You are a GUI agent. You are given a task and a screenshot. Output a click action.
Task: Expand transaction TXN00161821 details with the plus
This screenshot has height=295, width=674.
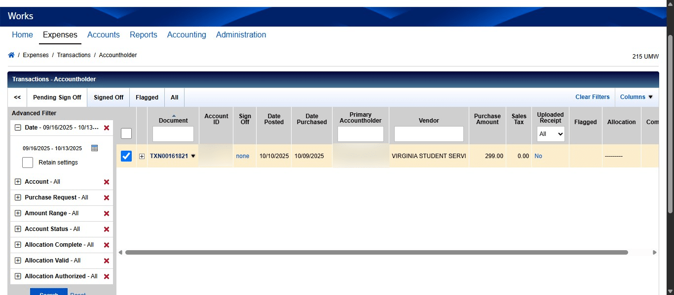pos(142,156)
